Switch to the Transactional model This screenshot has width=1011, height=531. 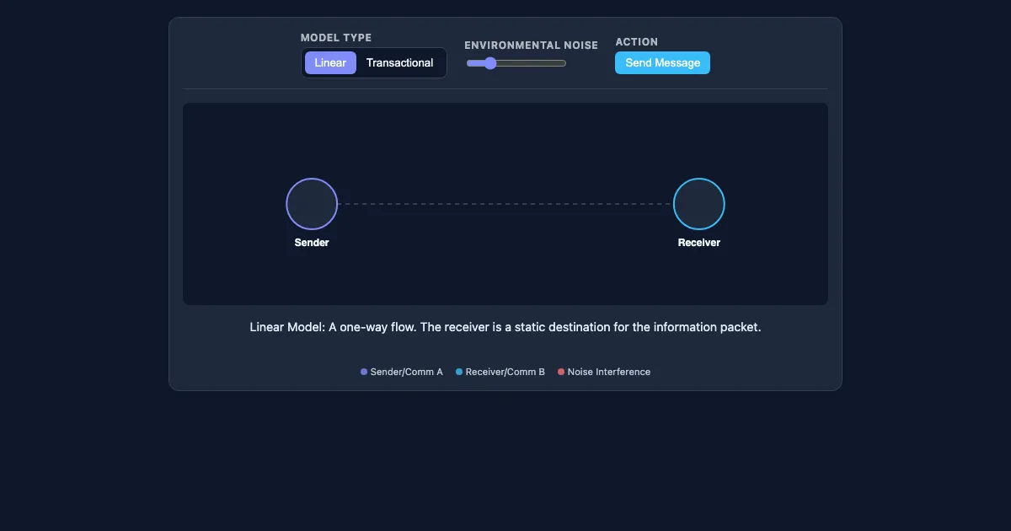tap(399, 62)
